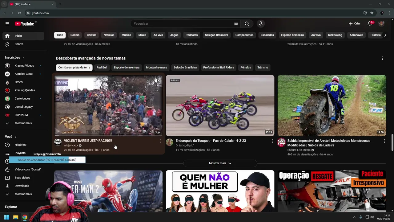Screen dimensions: 394x222
Task: Select the Tudo filter chip
Action: [60, 35]
